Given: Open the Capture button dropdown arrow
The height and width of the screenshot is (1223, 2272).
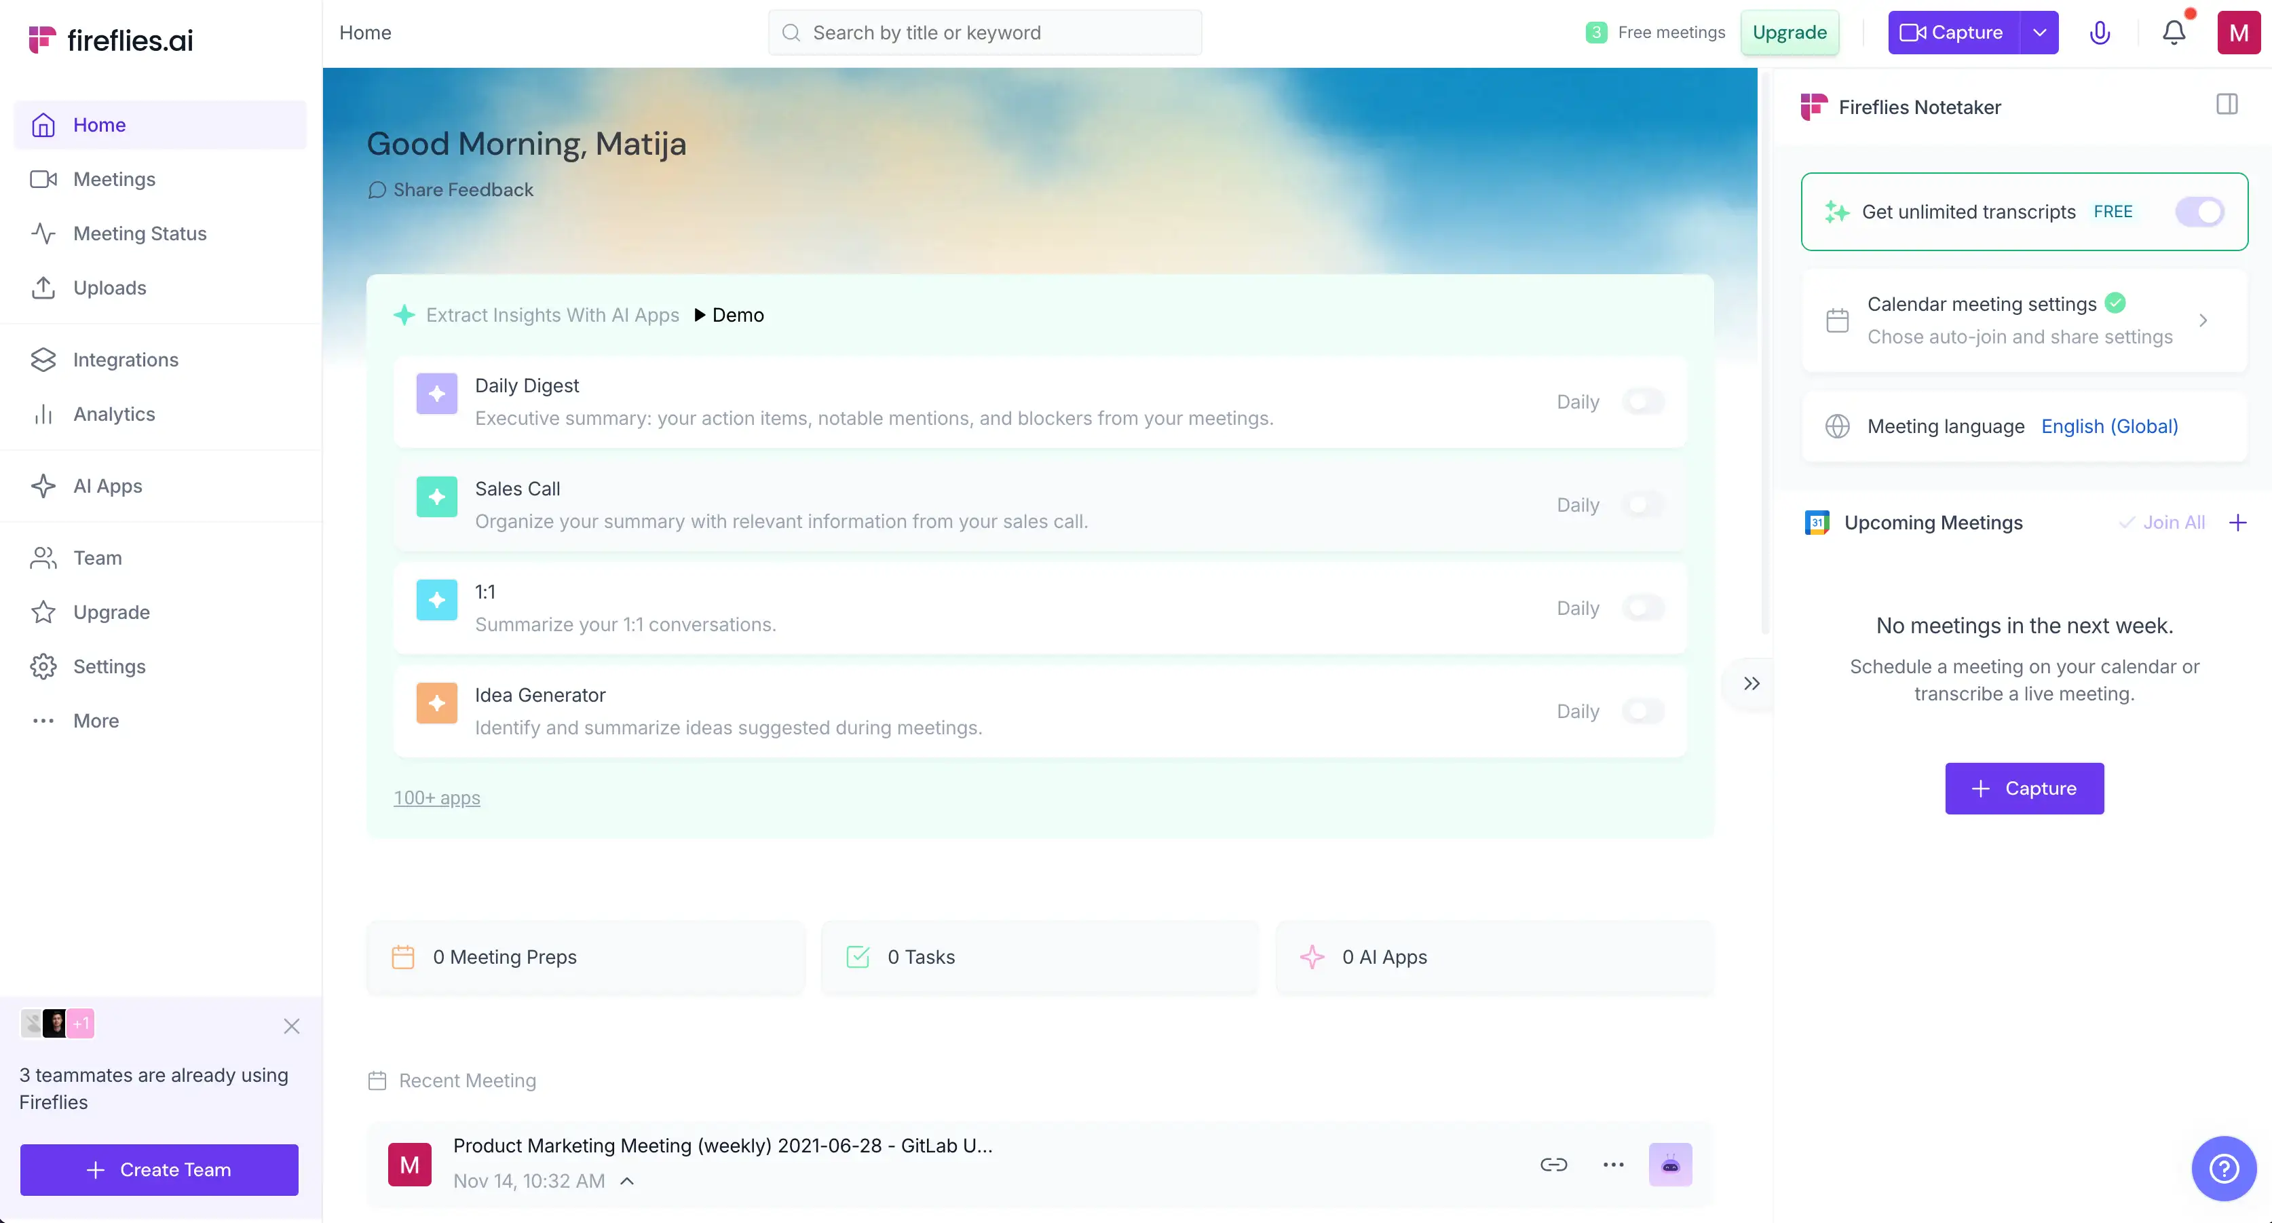Looking at the screenshot, I should click(x=2039, y=33).
